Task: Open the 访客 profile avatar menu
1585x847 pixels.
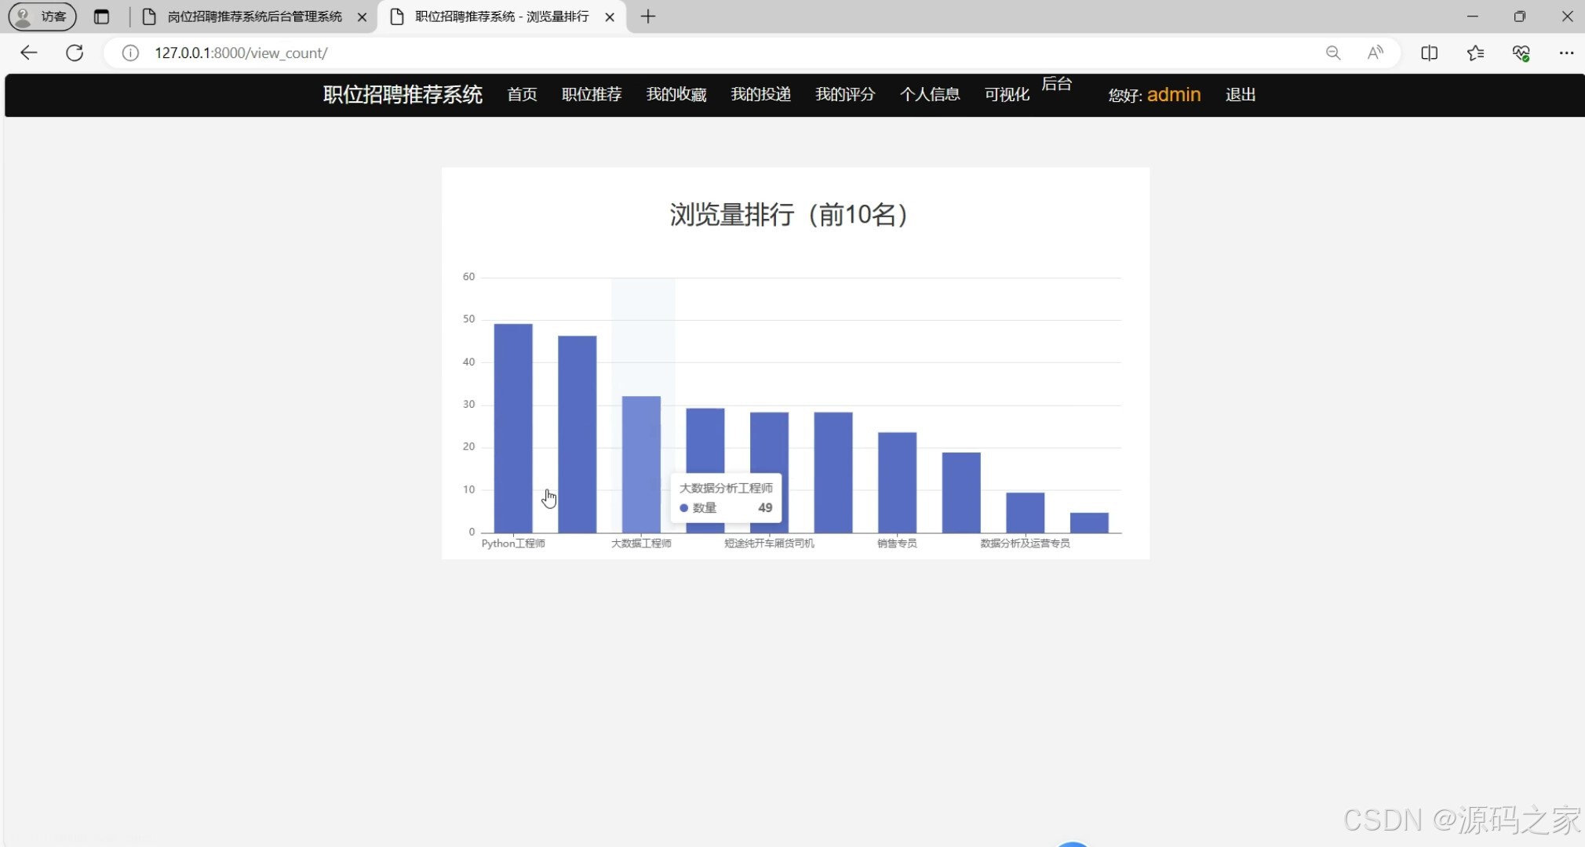Action: pyautogui.click(x=41, y=16)
